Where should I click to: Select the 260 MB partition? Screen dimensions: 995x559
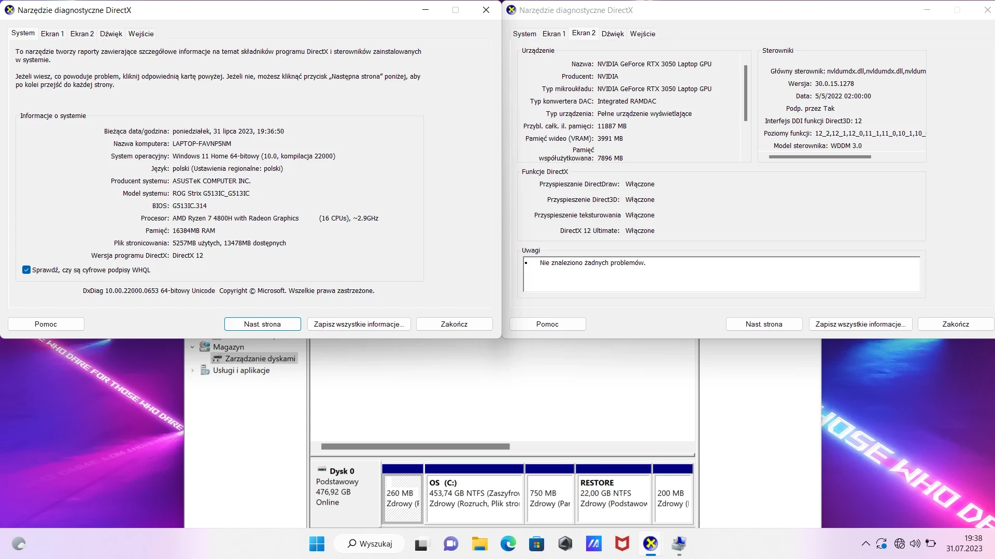point(403,493)
